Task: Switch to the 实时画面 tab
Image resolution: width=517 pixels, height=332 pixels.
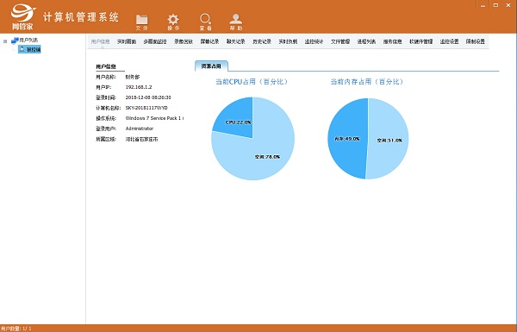Action: 127,41
